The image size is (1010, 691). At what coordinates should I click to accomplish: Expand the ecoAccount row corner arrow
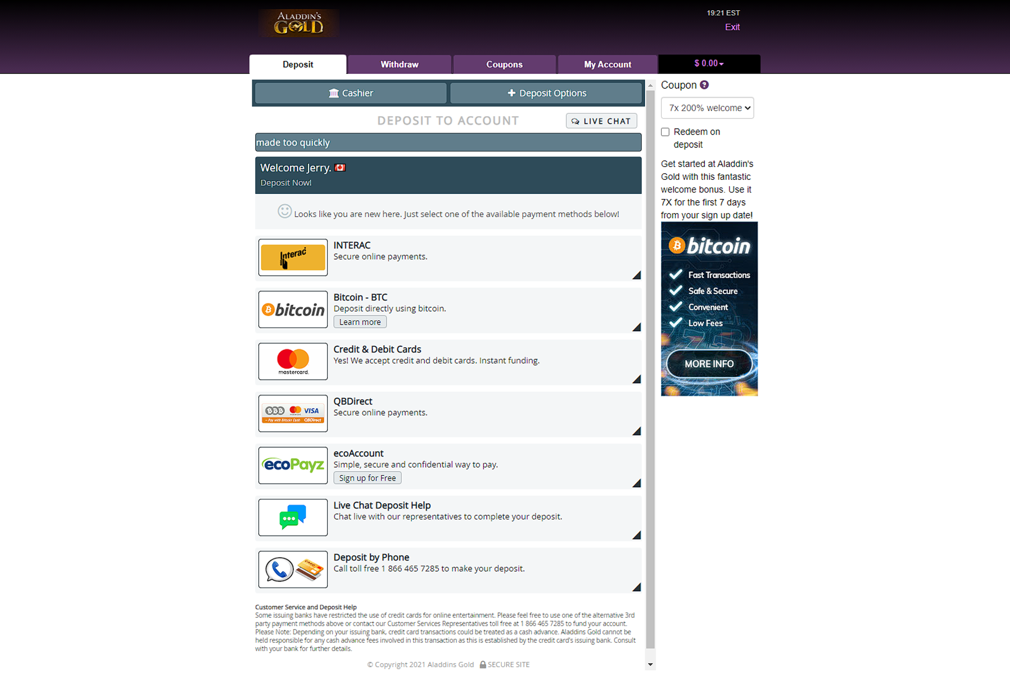click(637, 483)
